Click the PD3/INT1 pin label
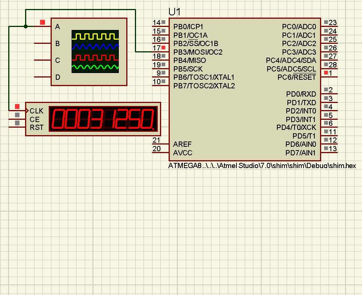Image resolution: width=362 pixels, height=295 pixels. (301, 119)
